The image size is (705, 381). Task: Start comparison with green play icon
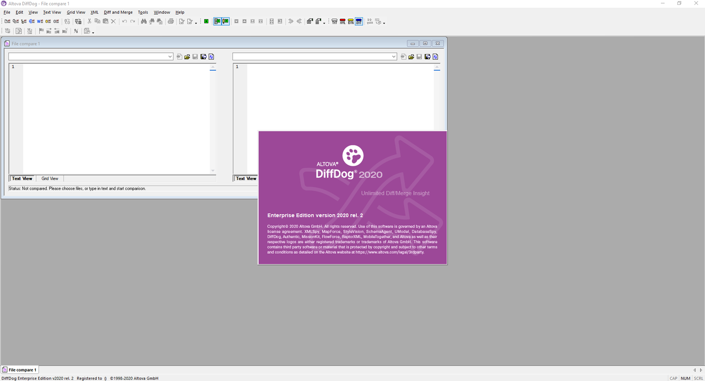(207, 21)
